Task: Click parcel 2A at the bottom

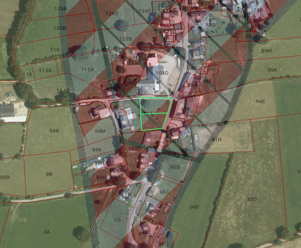Action: (x=47, y=231)
